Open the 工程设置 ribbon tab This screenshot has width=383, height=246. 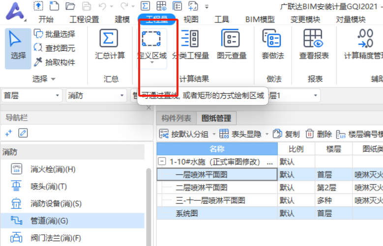tap(84, 19)
